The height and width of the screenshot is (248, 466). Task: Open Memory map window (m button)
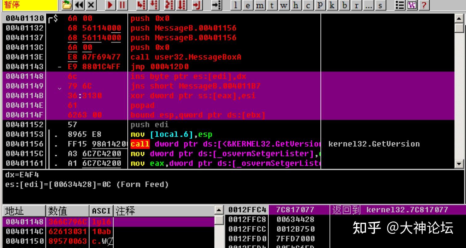pos(260,5)
